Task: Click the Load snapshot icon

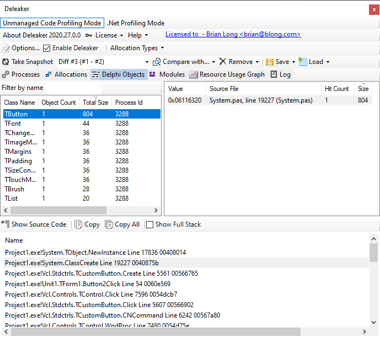Action: (303, 62)
